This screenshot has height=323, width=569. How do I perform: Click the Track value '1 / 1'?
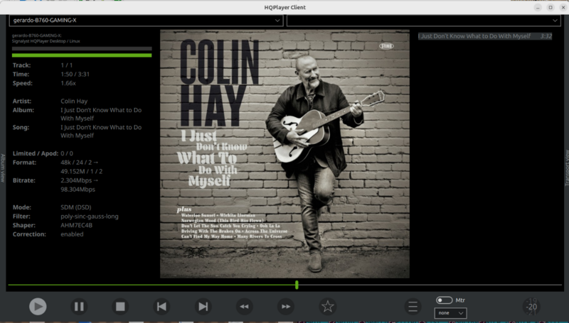click(x=67, y=65)
